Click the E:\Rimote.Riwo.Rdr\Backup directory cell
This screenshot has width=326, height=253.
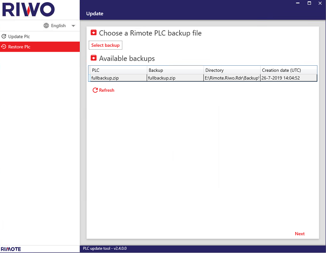232,78
